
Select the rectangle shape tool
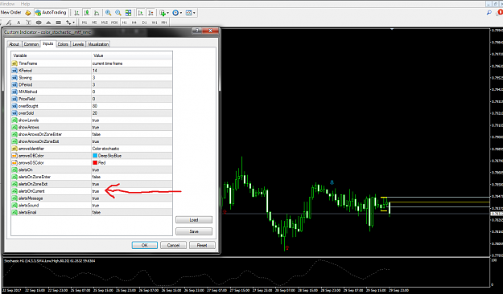pos(59,22)
